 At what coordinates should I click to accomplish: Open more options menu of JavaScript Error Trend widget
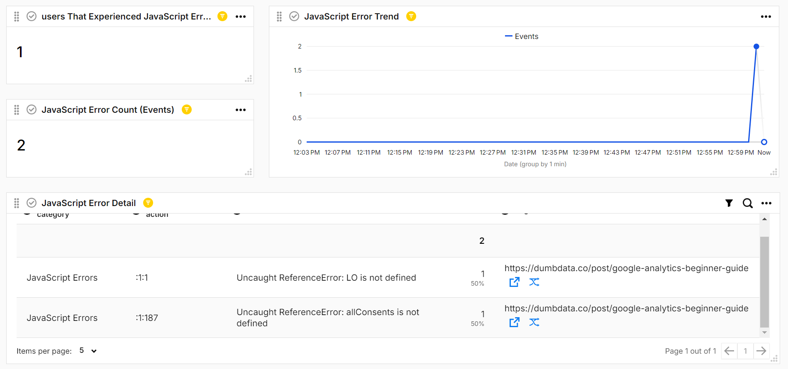point(766,17)
